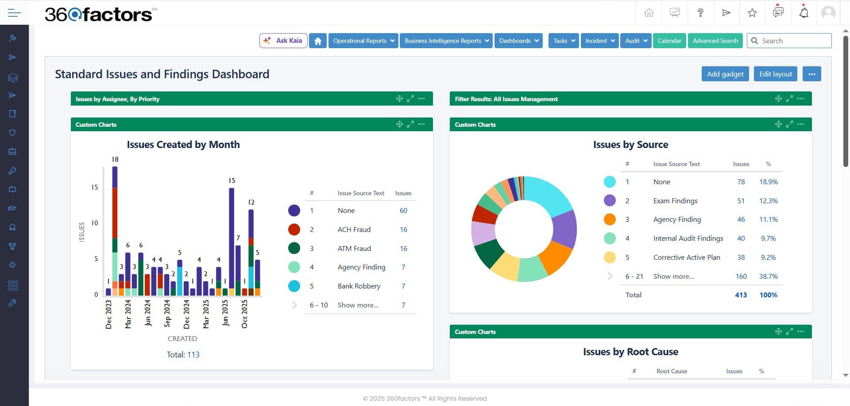The height and width of the screenshot is (406, 850).
Task: Select the ATM Fraud legend row text
Action: 354,248
